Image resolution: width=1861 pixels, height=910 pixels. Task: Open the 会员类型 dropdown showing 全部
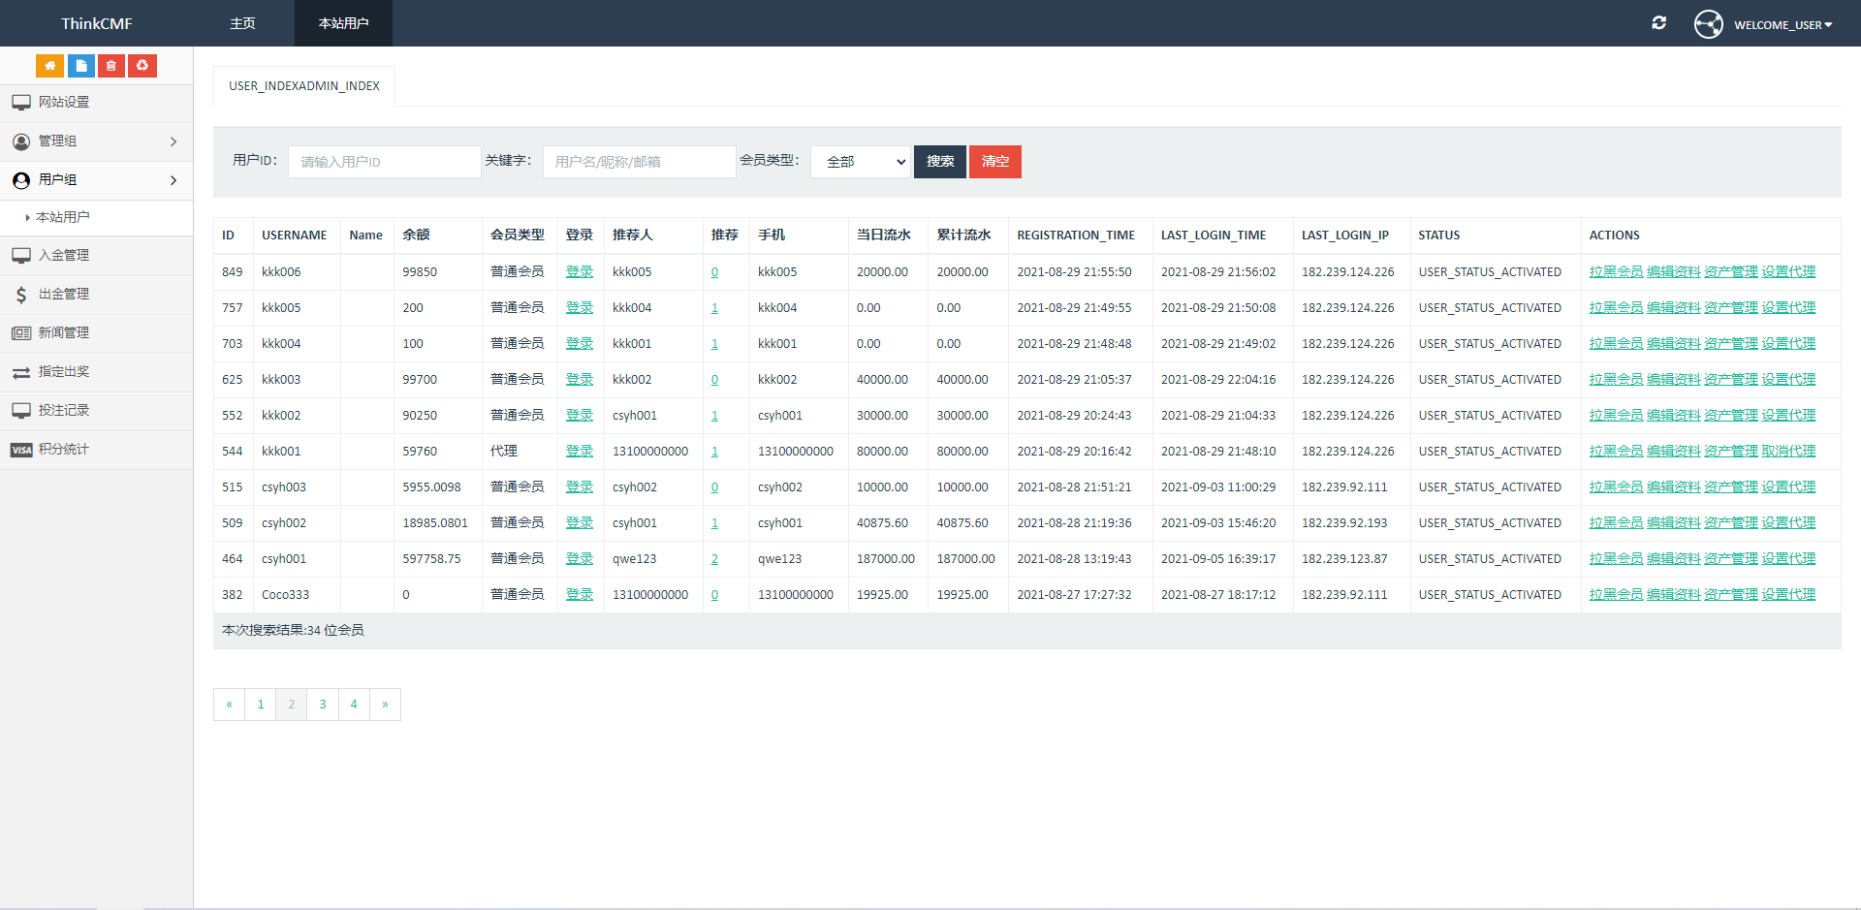pos(860,162)
